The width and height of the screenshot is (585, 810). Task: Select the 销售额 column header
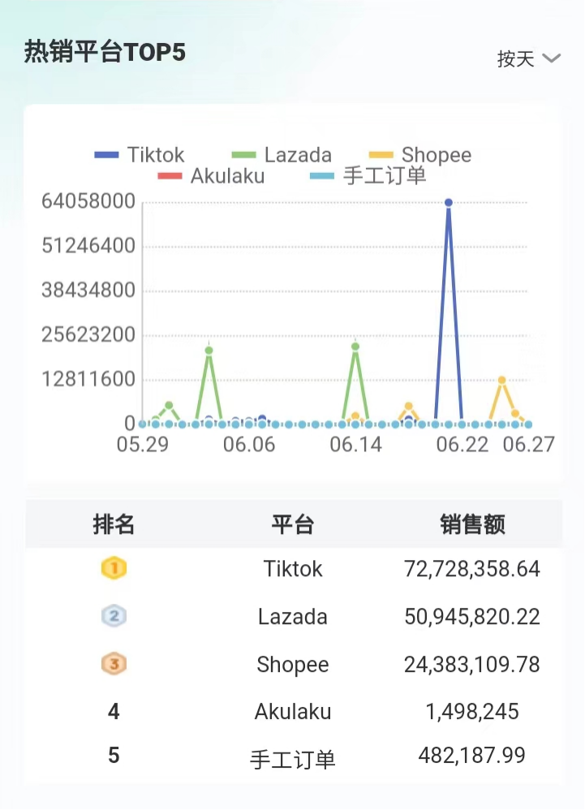click(x=472, y=523)
